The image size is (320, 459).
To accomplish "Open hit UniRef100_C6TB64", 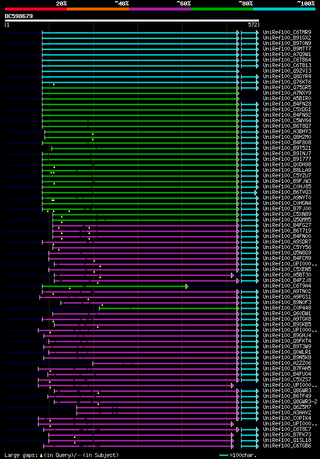I will tap(287, 60).
